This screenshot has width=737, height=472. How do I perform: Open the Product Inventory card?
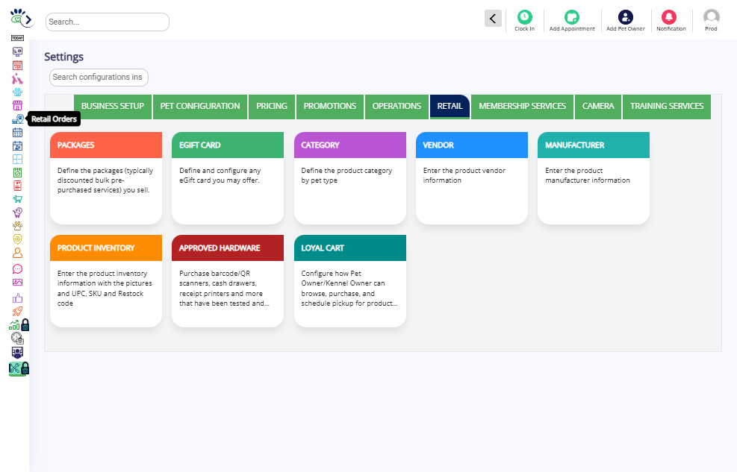[x=106, y=280]
